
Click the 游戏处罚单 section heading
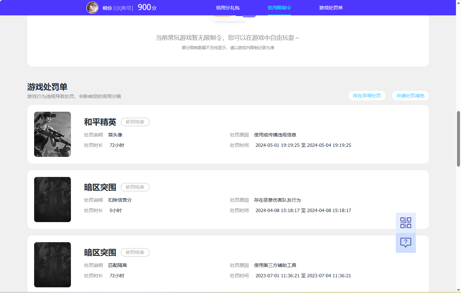(x=47, y=87)
